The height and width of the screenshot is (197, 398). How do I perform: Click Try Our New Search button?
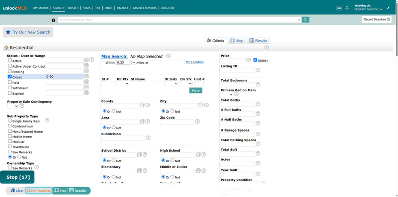tap(28, 32)
